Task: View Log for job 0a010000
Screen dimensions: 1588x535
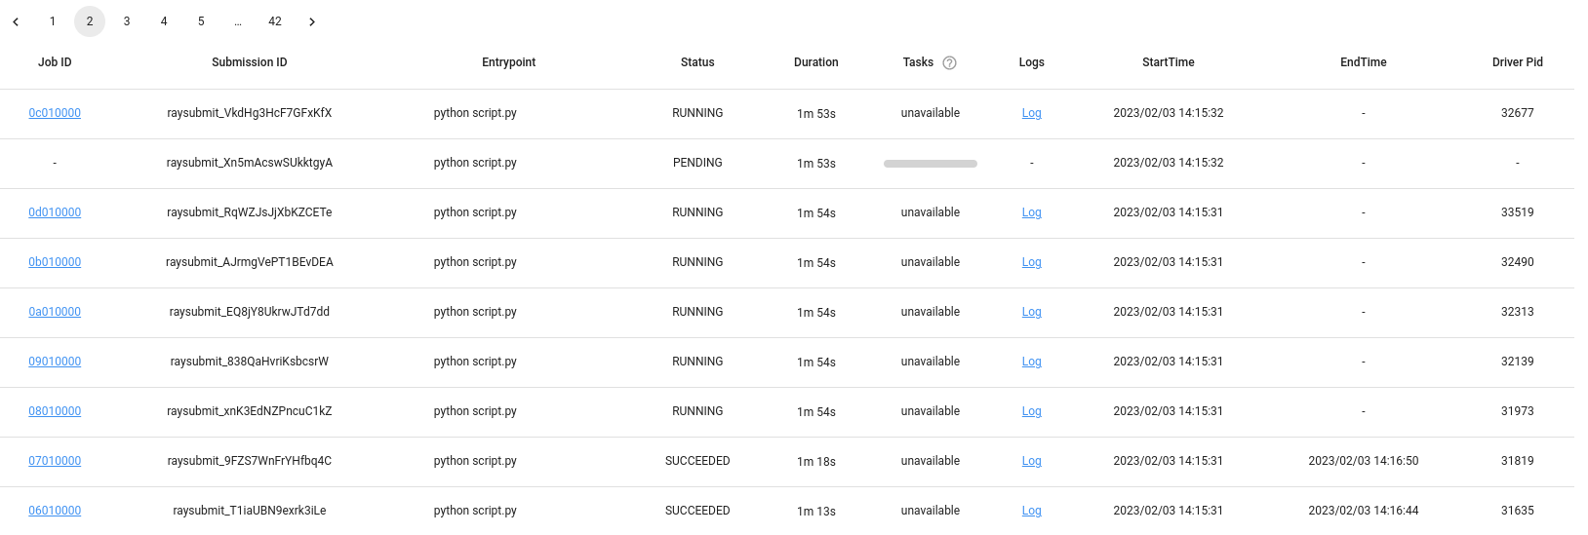Action: pos(1032,312)
